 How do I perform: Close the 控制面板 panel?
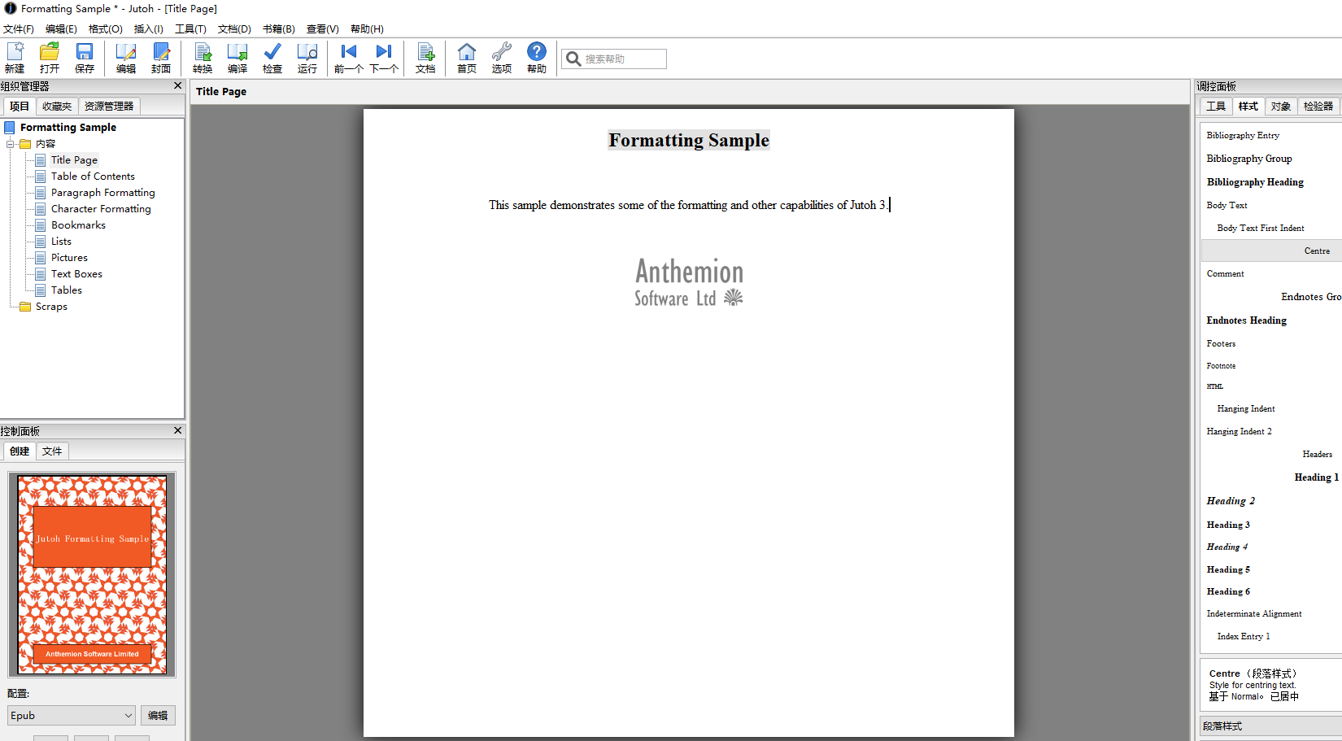click(178, 430)
